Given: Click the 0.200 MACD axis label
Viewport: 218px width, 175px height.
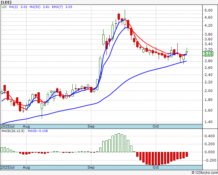Looking at the screenshot, I should pos(210,144).
